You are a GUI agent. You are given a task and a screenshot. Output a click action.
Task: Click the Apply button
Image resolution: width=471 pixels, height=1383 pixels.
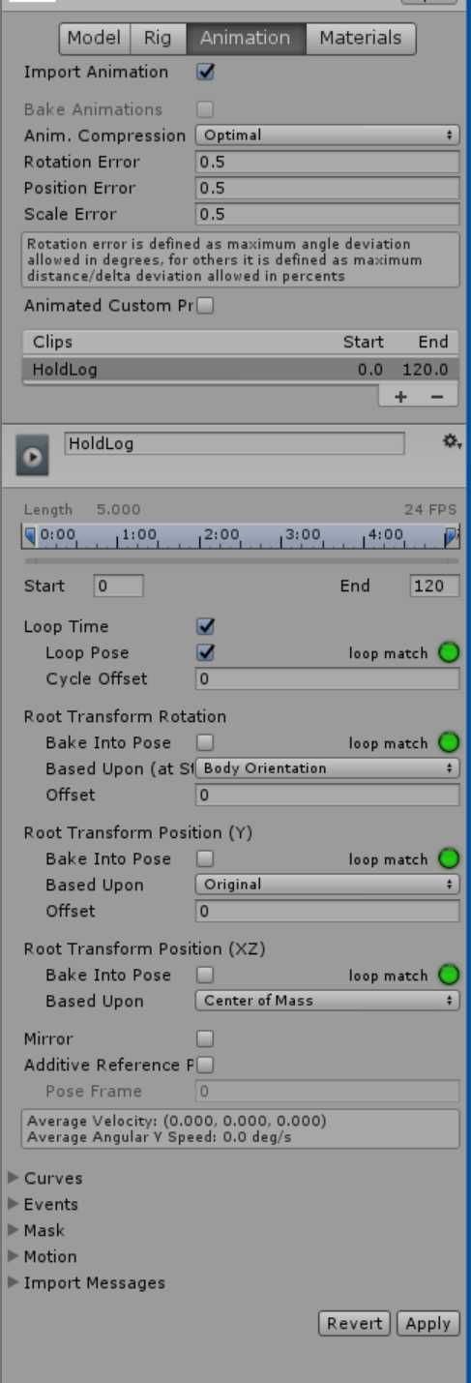coord(427,1323)
